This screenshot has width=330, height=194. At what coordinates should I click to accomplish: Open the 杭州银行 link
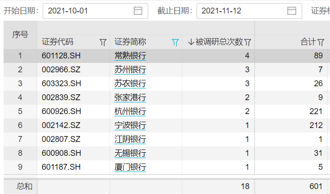coord(130,112)
